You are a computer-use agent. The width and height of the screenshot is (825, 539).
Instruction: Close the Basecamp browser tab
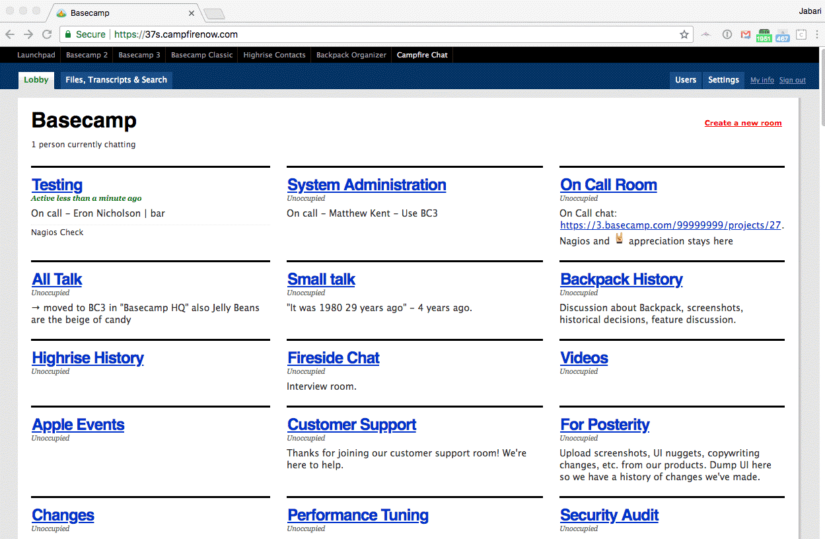[x=192, y=13]
